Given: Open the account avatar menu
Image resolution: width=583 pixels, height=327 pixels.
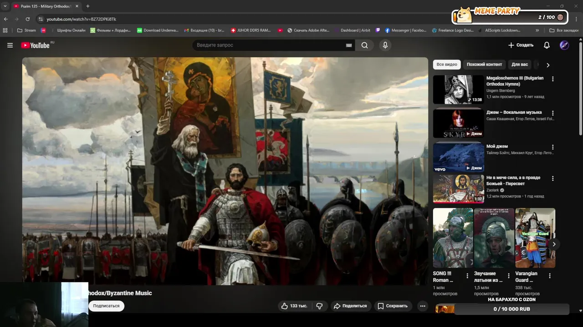Looking at the screenshot, I should (564, 45).
